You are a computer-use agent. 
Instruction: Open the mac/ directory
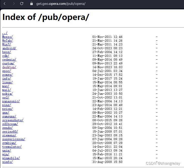tap(6, 86)
